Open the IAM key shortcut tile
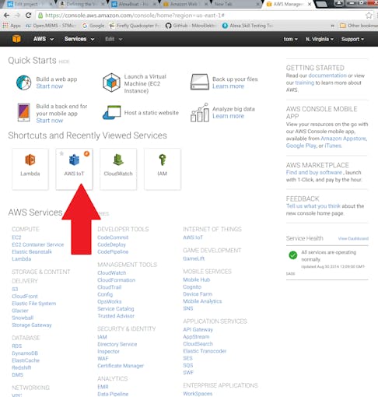This screenshot has width=378, height=397. (163, 169)
